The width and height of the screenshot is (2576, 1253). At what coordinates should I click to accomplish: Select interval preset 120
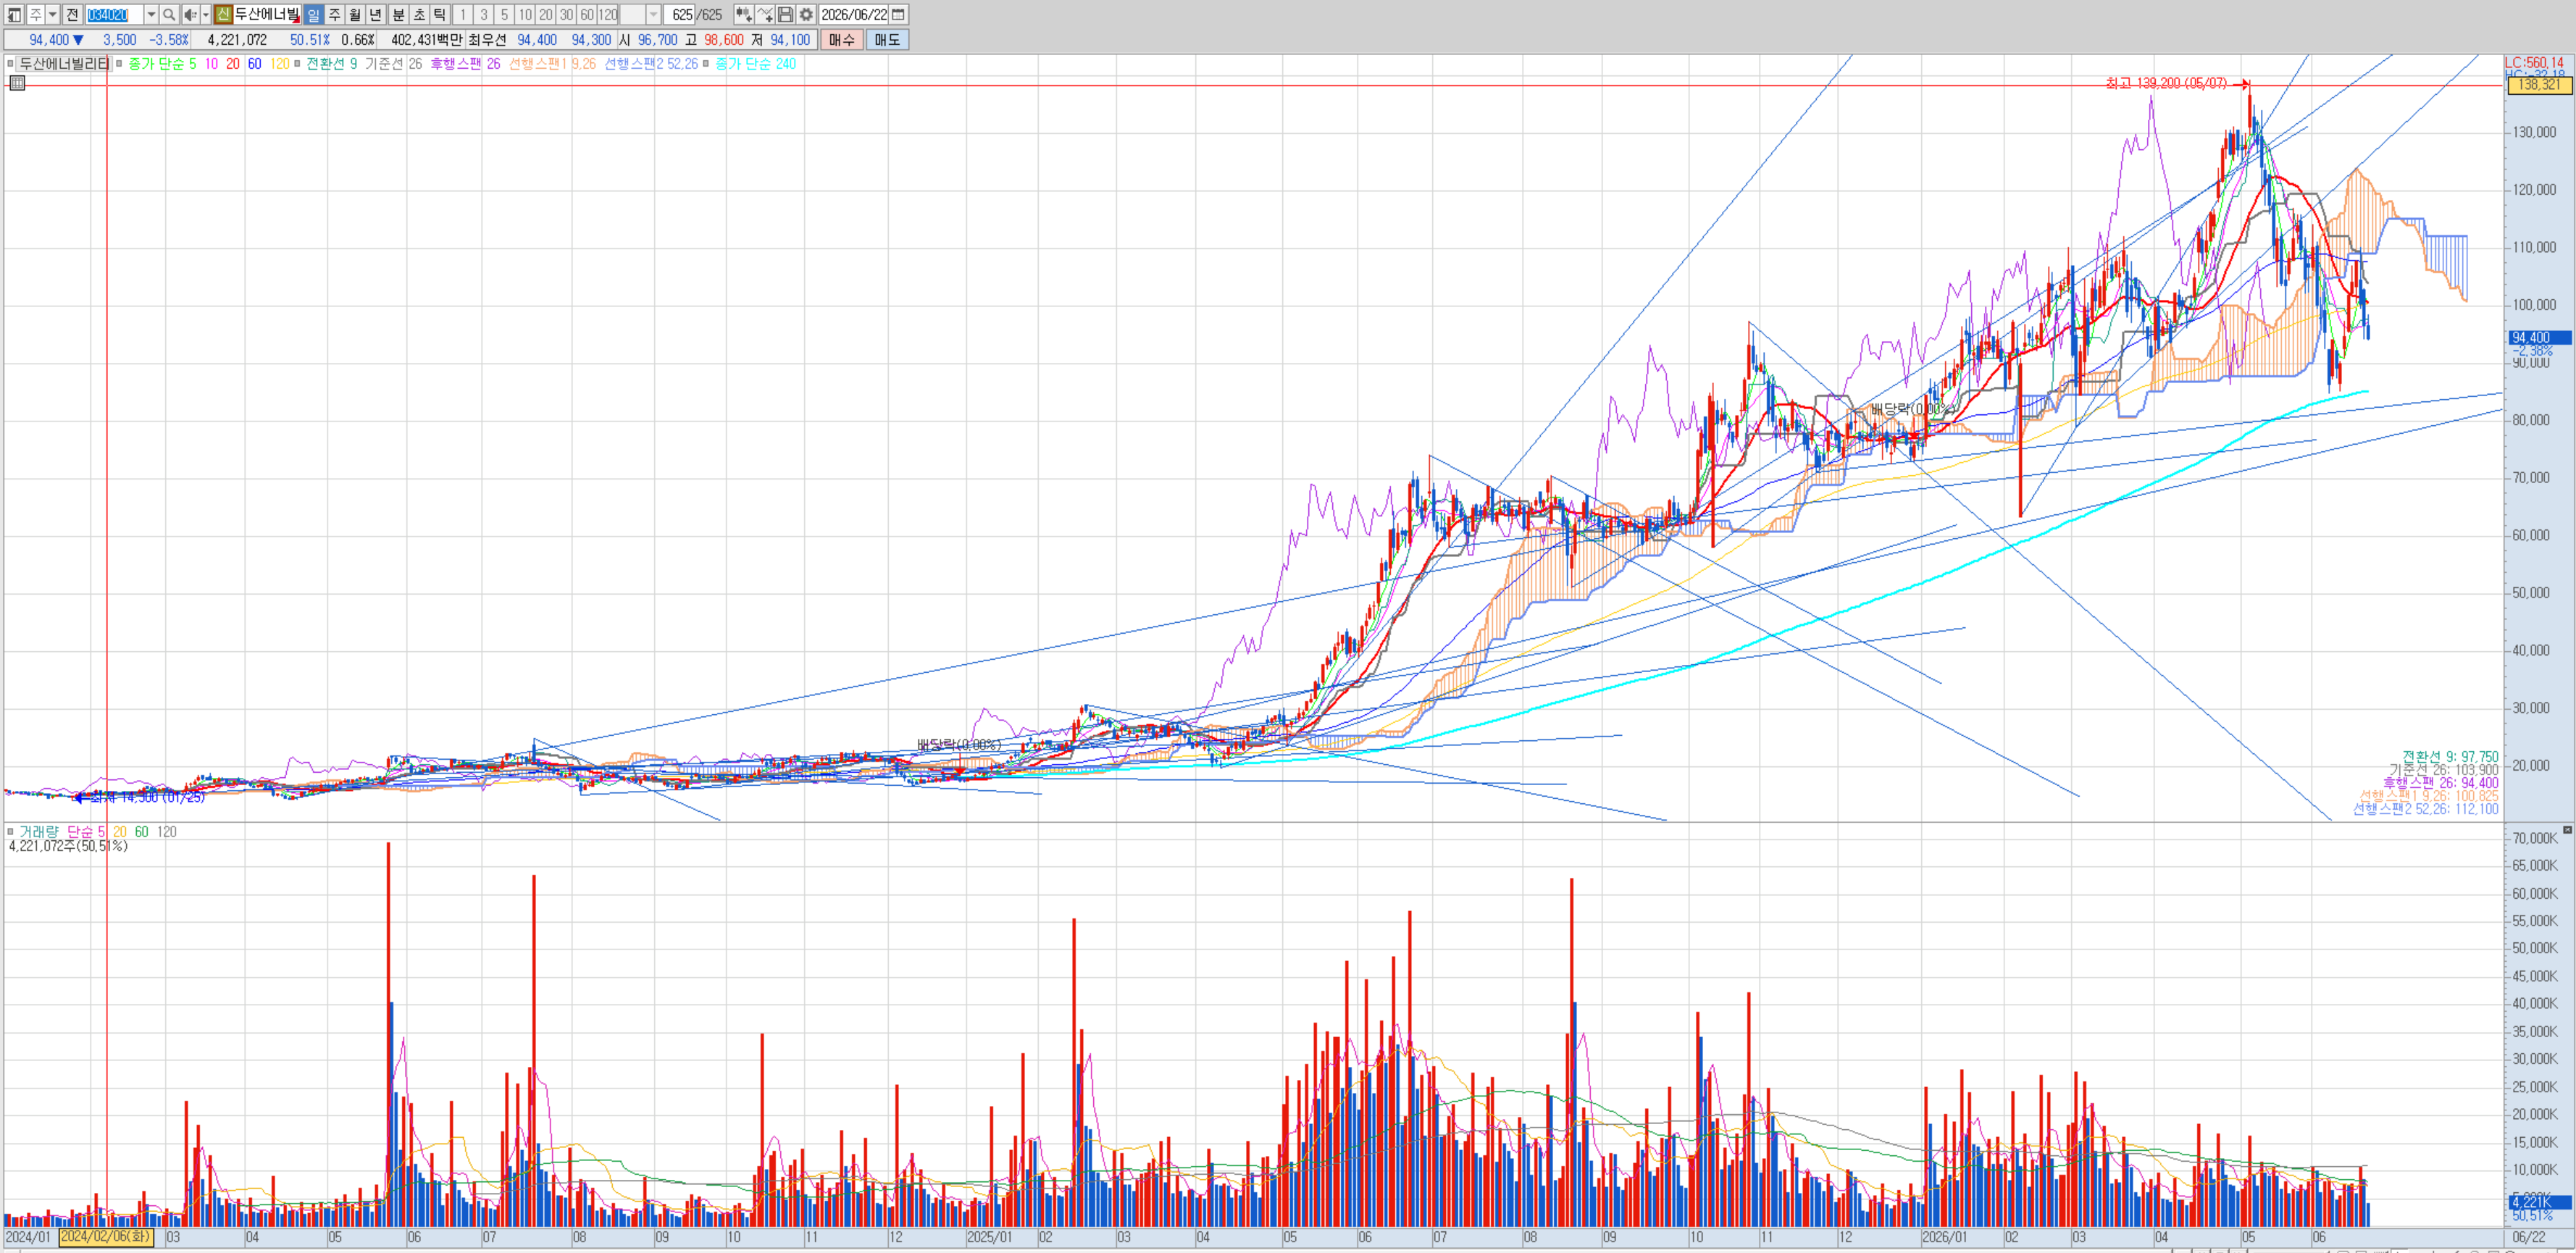coord(608,15)
